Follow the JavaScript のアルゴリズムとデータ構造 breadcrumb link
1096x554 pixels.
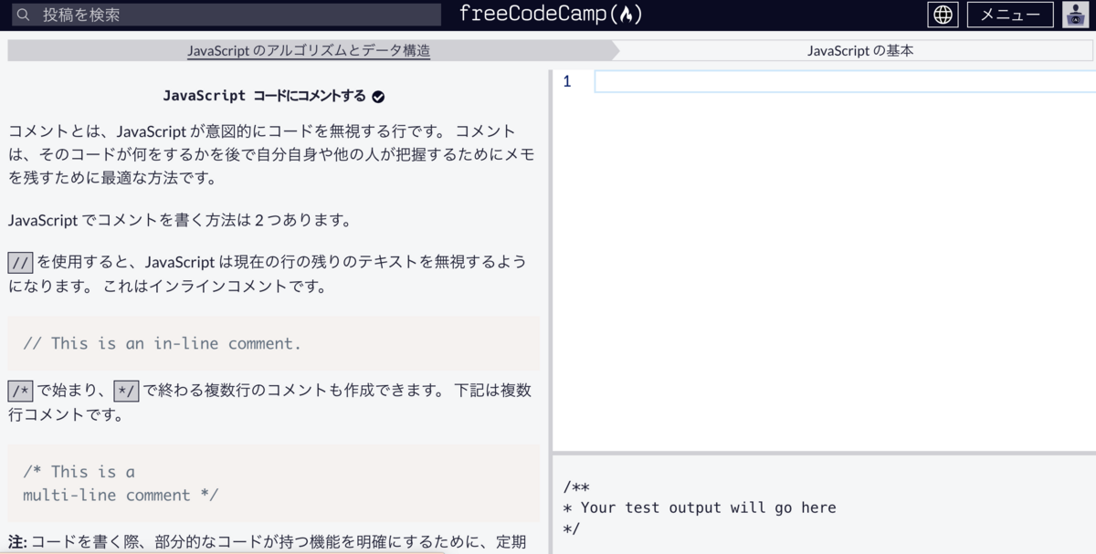click(x=309, y=50)
